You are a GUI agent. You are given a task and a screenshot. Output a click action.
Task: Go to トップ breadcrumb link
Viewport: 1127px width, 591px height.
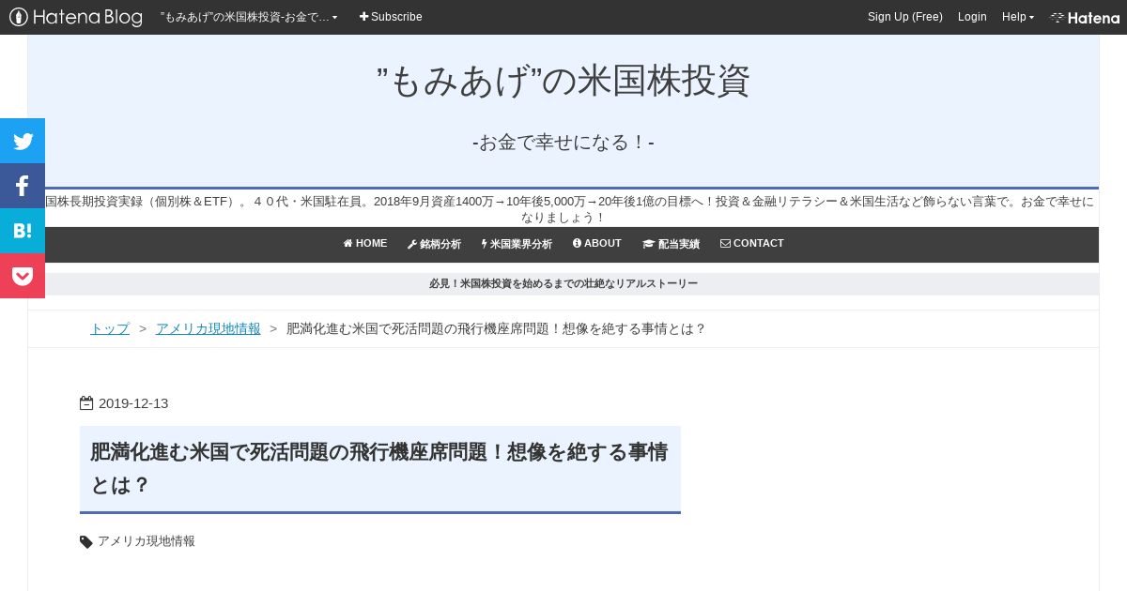[110, 328]
